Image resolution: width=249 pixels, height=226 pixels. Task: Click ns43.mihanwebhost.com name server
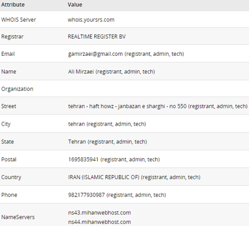point(99,213)
